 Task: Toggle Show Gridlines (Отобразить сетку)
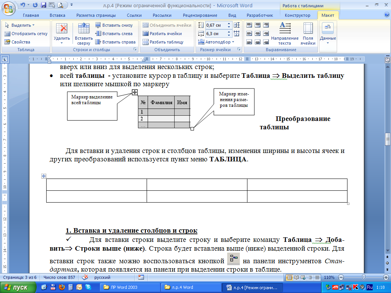coord(26,34)
